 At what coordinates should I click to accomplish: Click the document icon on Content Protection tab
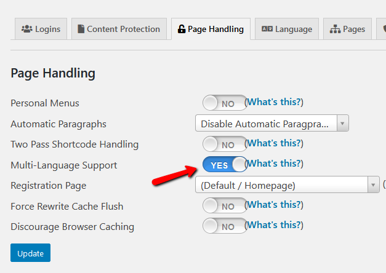point(81,29)
